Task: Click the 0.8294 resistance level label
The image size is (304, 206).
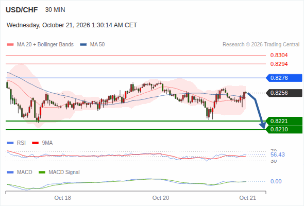Action: click(x=279, y=64)
